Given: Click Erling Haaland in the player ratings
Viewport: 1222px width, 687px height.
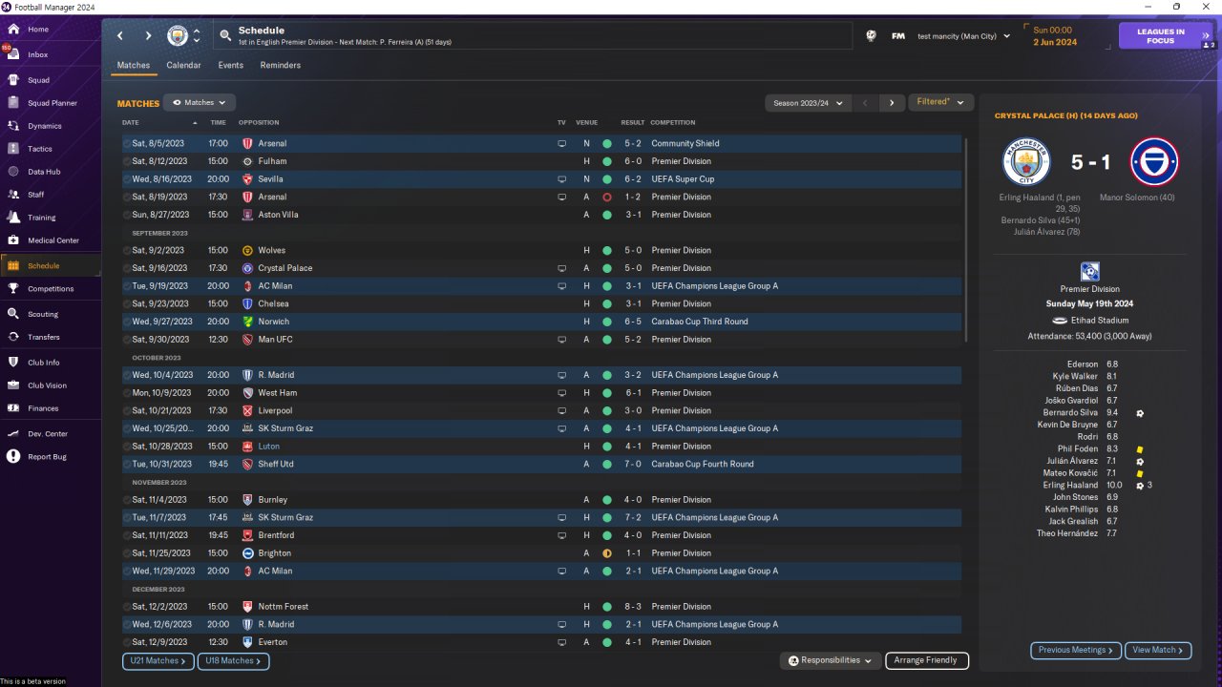Looking at the screenshot, I should pos(1069,486).
